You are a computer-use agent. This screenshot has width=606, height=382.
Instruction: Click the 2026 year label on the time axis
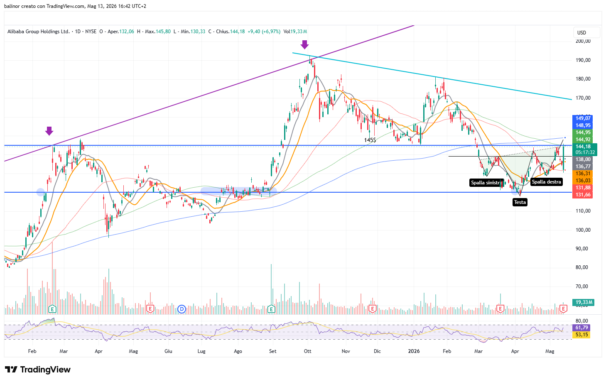414,351
